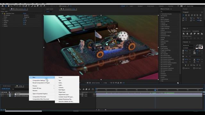The image size is (205, 115).
Task: Open the Colors dropdown set to Magentas
Action: 30,17
